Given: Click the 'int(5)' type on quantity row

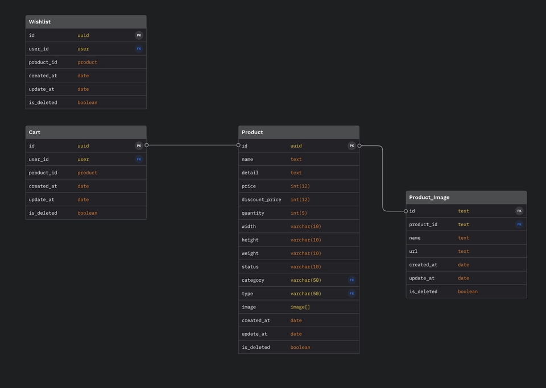Looking at the screenshot, I should point(299,213).
